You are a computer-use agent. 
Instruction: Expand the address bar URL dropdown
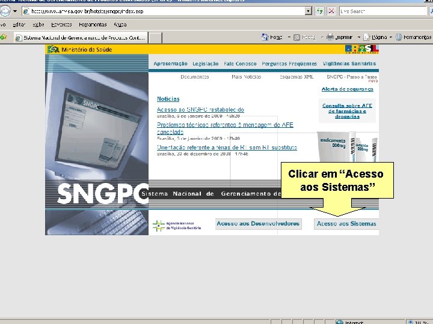[308, 11]
